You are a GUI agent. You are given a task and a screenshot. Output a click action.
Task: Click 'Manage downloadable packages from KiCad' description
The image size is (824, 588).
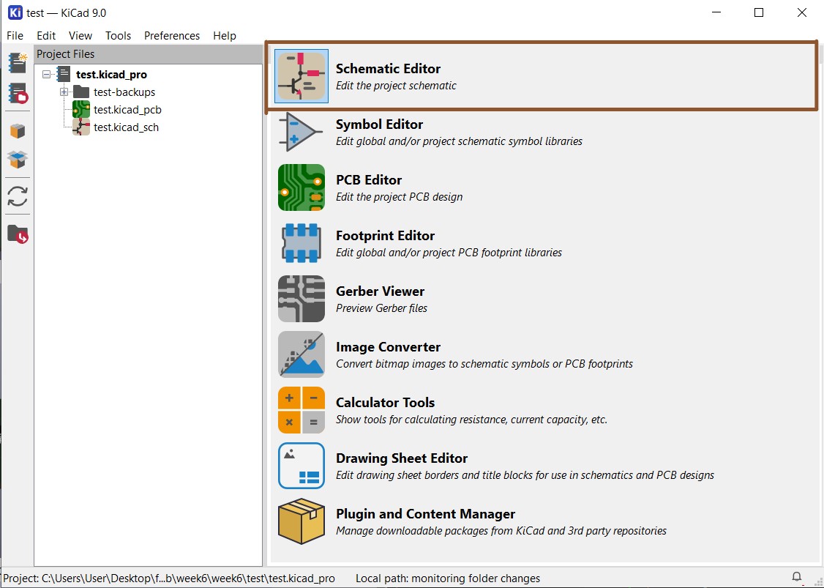pos(501,531)
